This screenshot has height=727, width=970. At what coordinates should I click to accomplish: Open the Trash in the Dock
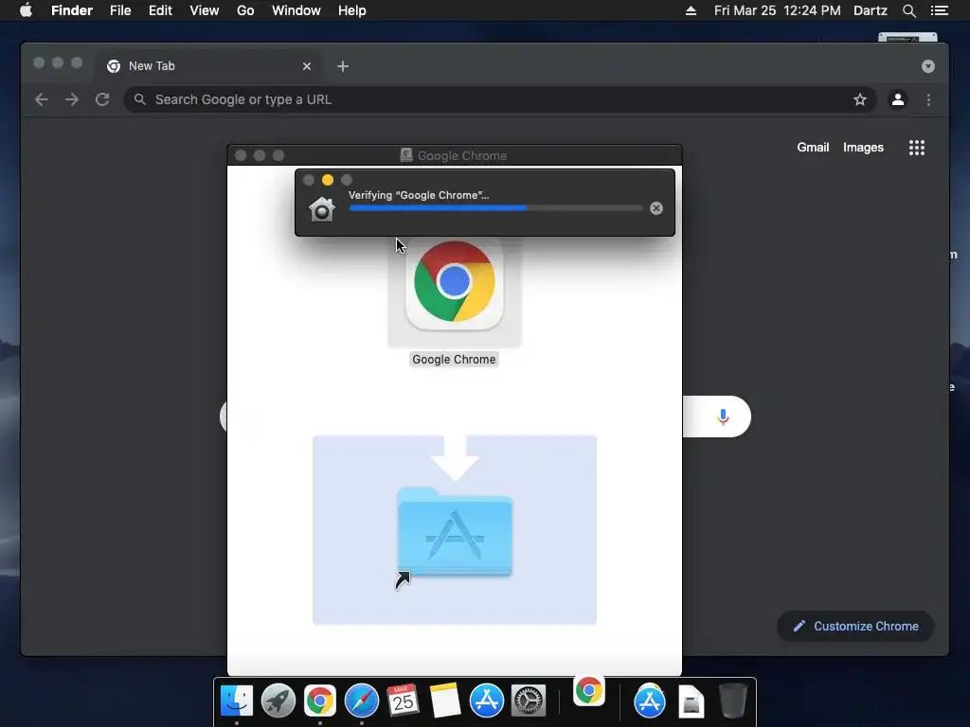pyautogui.click(x=733, y=701)
